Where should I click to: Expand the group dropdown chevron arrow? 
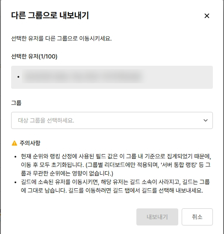click(206, 120)
